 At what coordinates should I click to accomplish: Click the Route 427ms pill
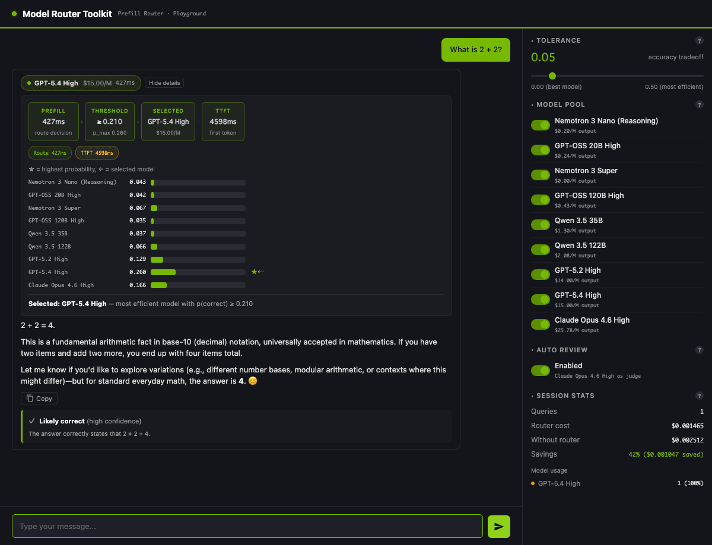[50, 153]
